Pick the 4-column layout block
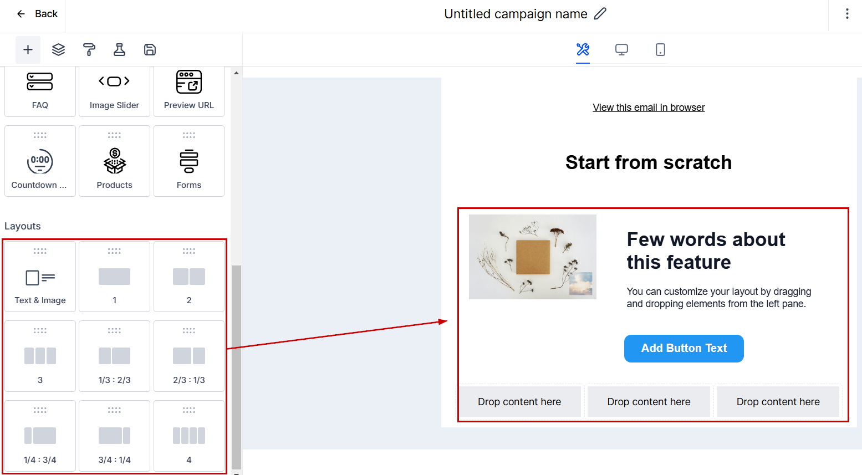 189,436
